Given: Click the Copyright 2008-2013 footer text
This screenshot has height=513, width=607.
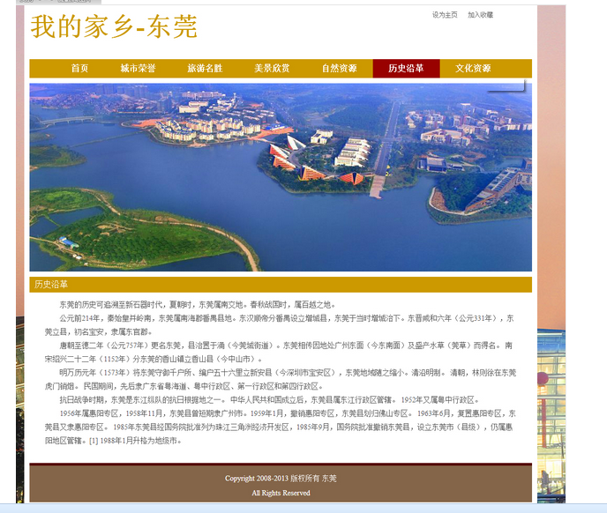Looking at the screenshot, I should 281,479.
